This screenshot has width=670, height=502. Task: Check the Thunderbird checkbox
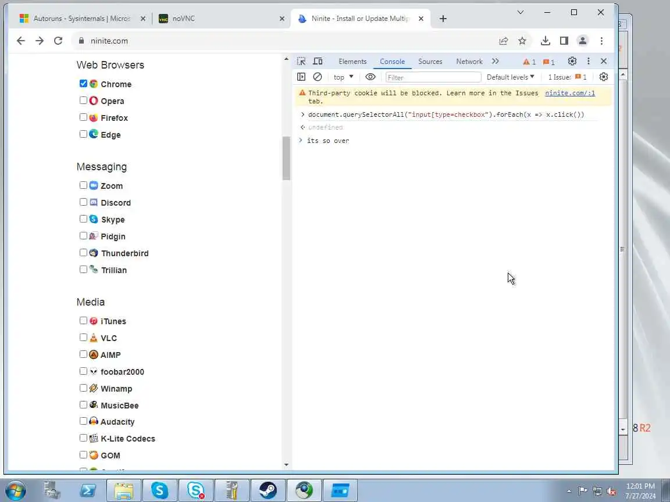(x=83, y=253)
